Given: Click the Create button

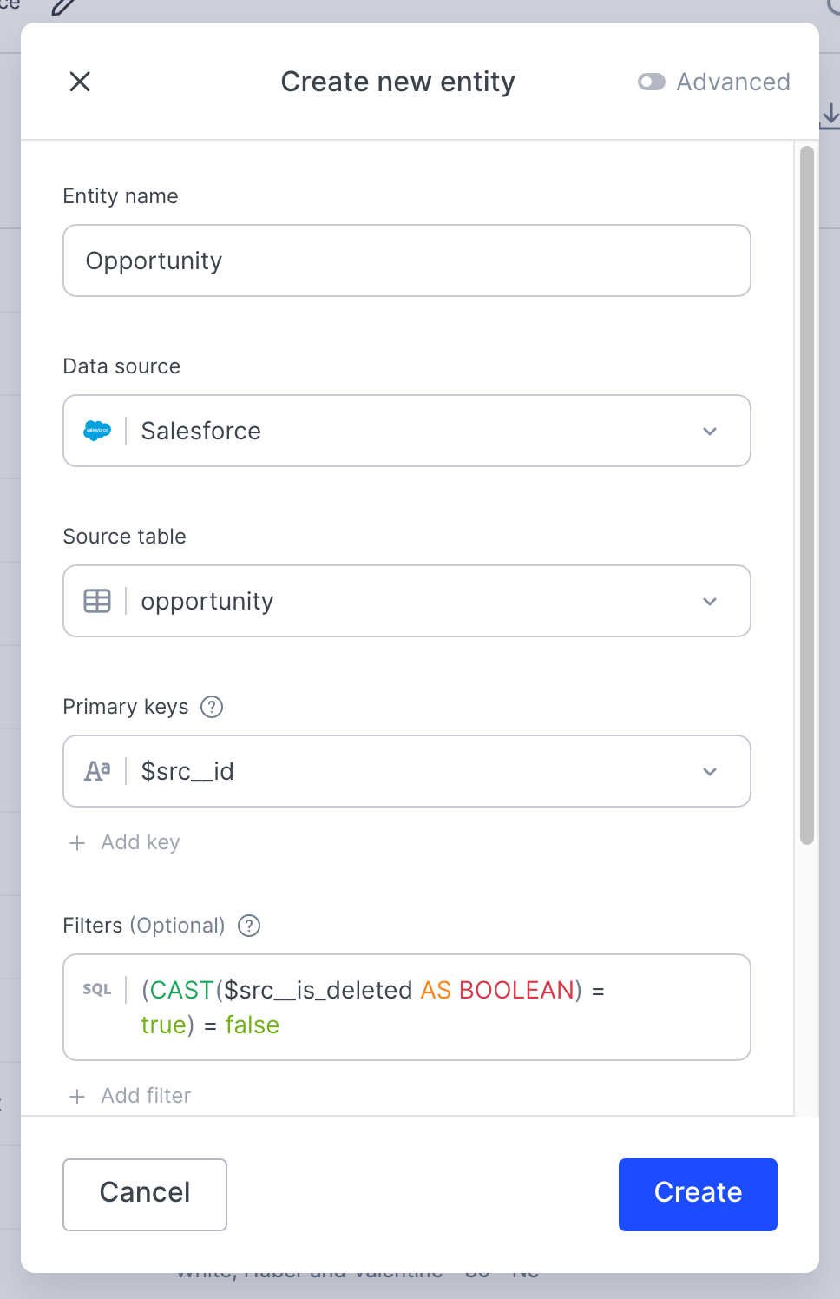Looking at the screenshot, I should coord(698,1195).
